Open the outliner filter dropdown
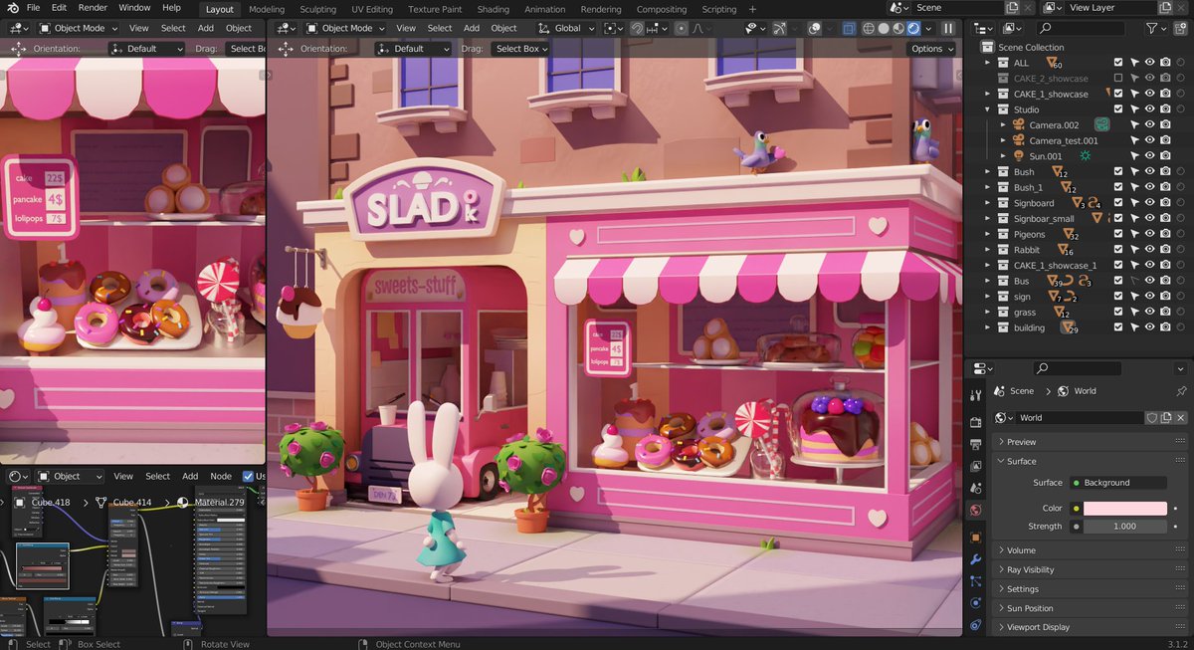This screenshot has height=650, width=1194. point(1154,29)
